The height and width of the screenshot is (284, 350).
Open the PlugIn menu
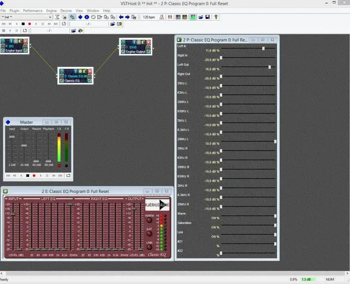click(x=15, y=11)
